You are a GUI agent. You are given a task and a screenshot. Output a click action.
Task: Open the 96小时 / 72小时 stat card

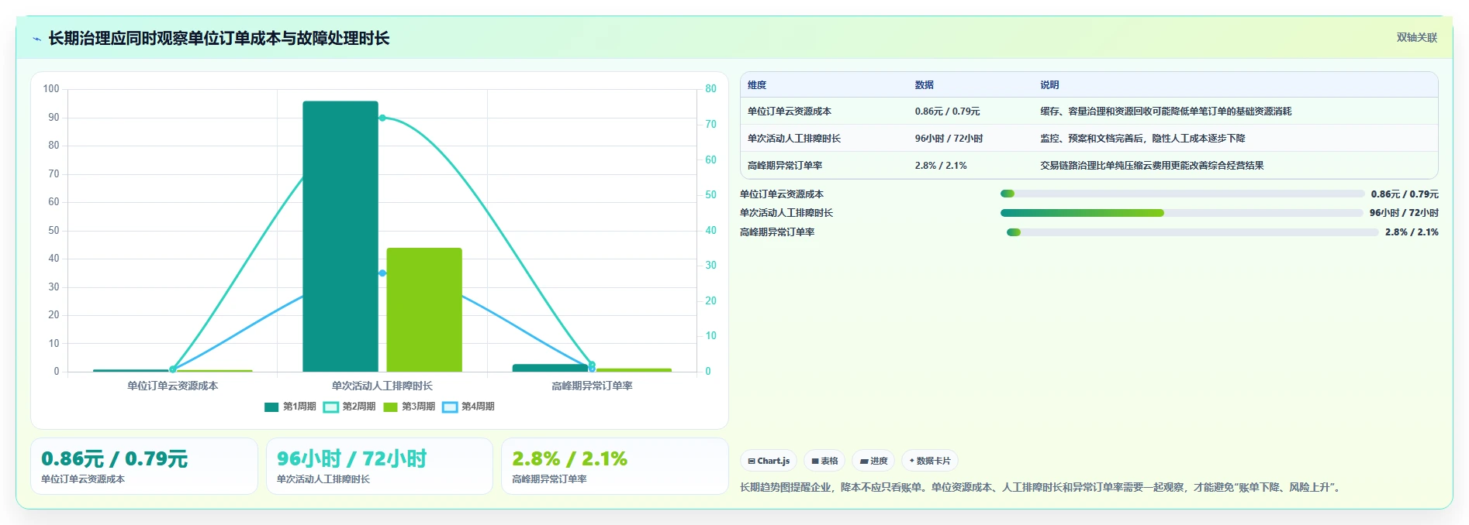tap(379, 466)
